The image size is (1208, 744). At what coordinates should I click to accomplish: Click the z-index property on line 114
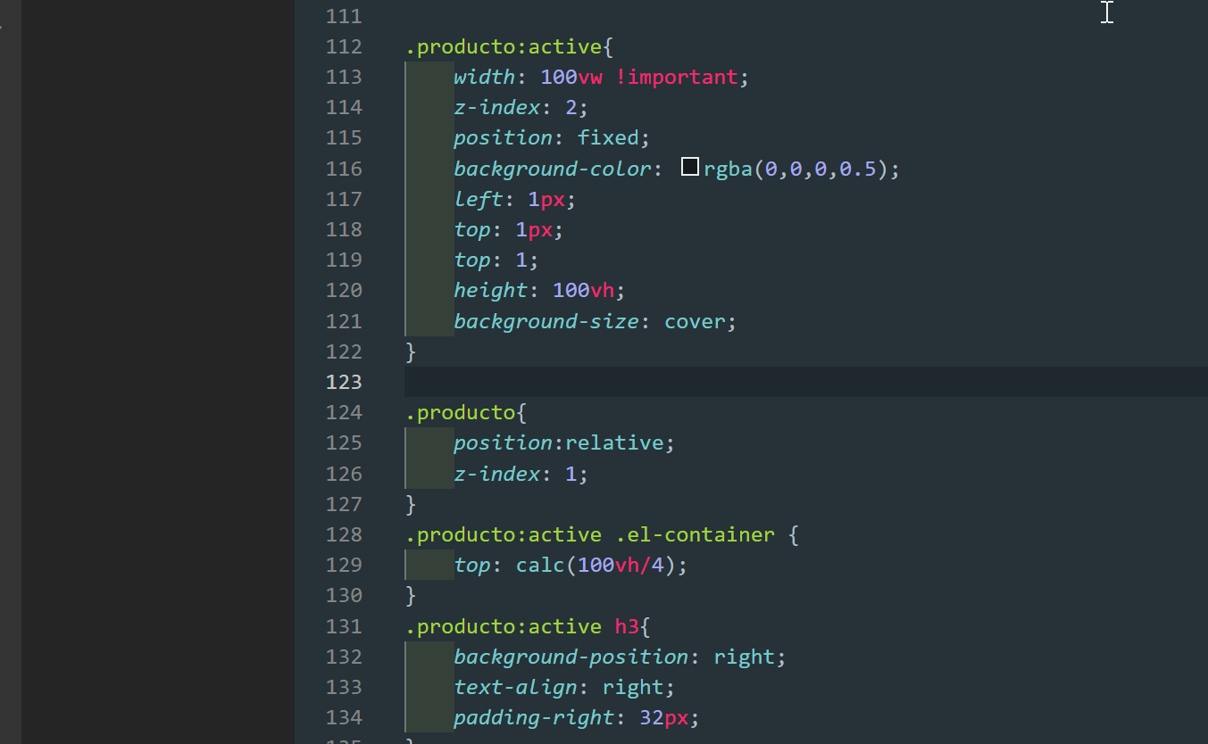point(496,106)
